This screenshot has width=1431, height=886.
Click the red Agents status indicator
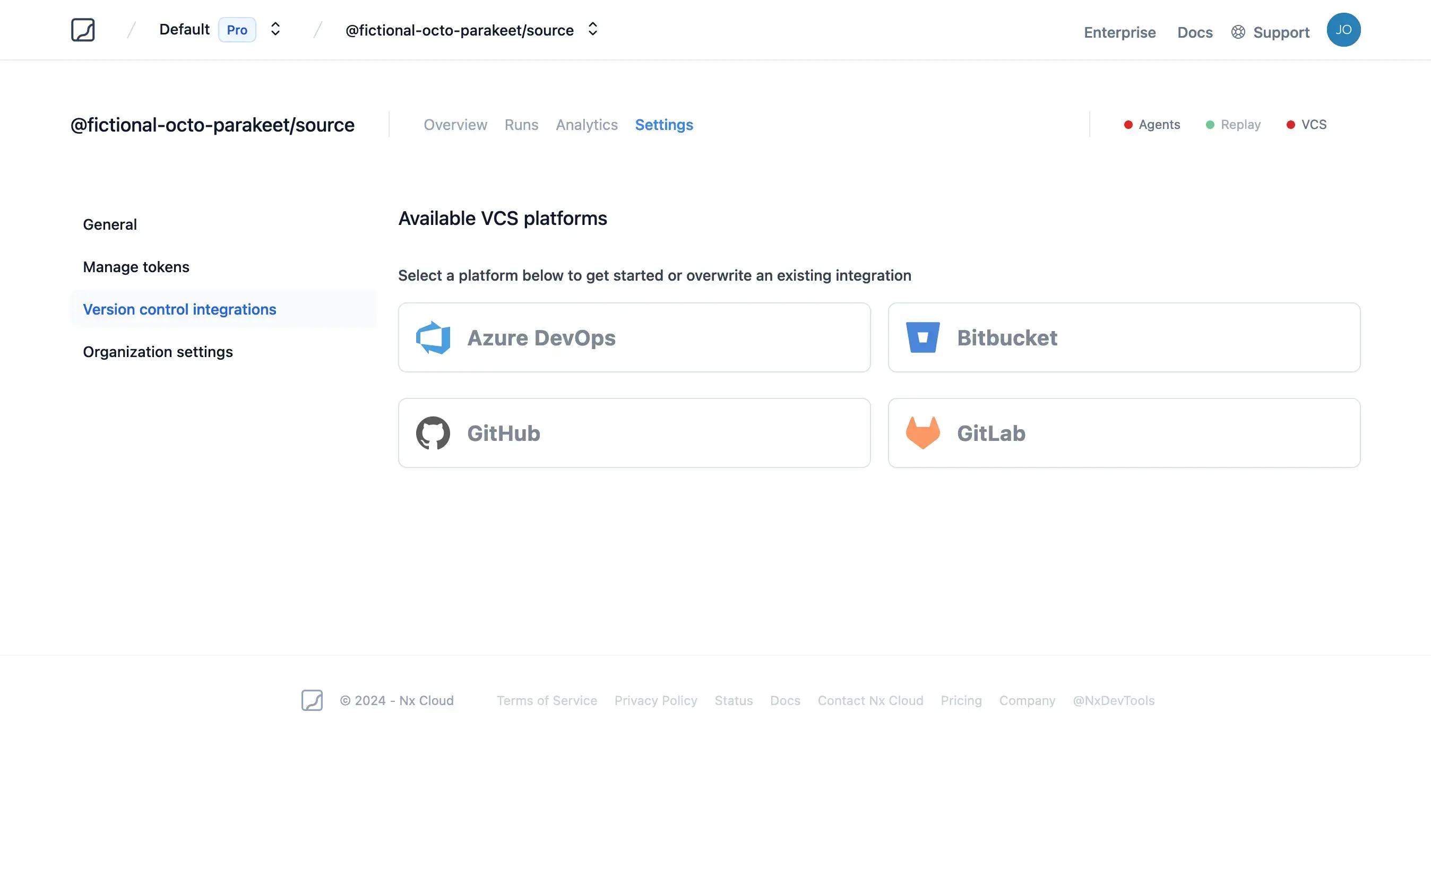click(1129, 124)
